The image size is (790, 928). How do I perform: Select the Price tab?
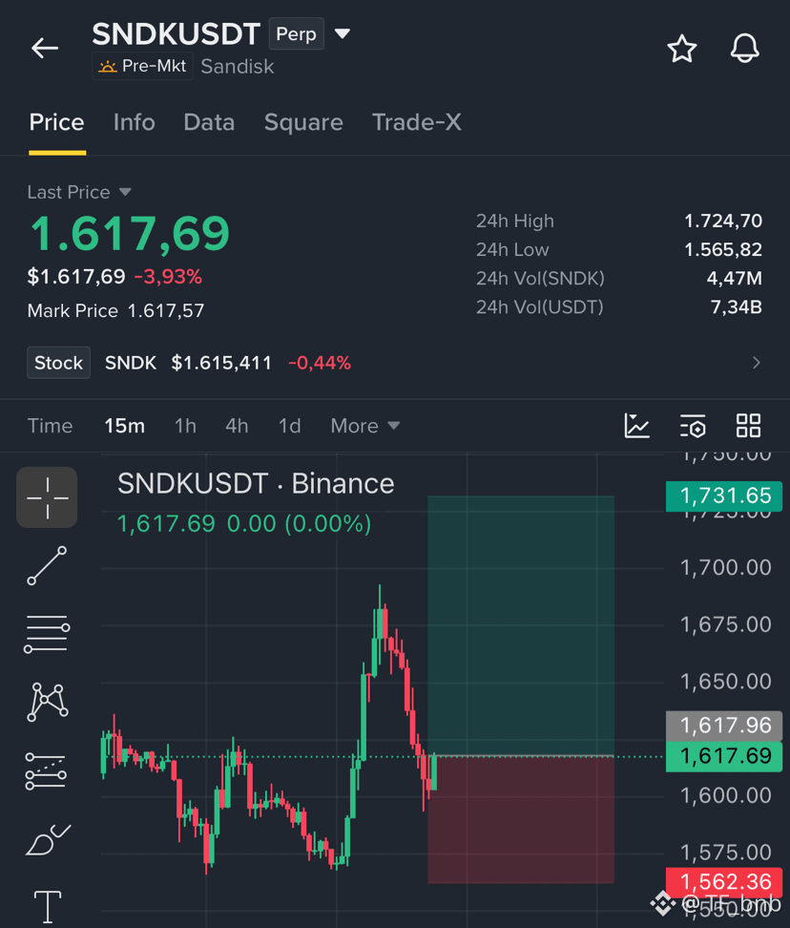coord(56,122)
